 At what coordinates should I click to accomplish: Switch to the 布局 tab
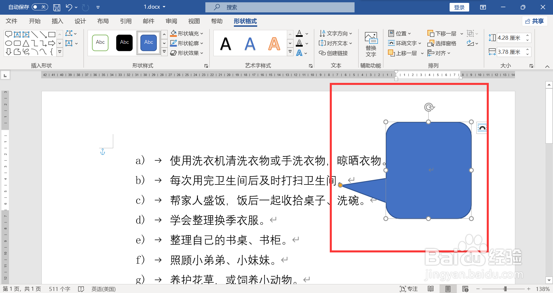[103, 21]
